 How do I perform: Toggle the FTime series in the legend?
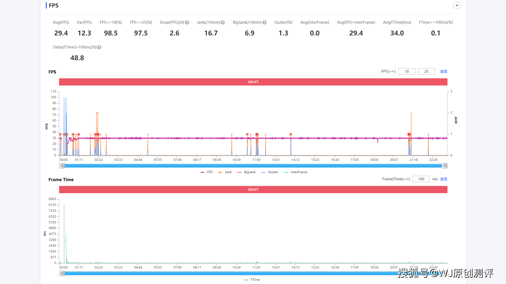click(x=252, y=280)
